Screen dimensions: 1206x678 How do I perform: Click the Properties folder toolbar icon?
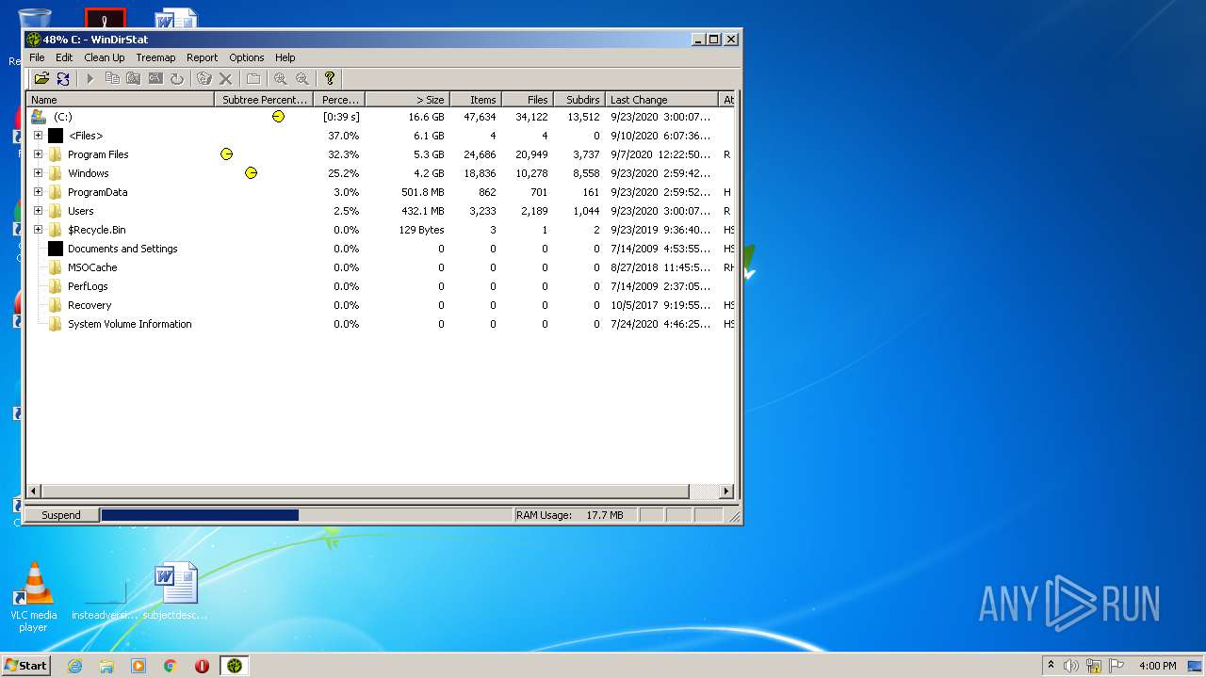point(253,78)
